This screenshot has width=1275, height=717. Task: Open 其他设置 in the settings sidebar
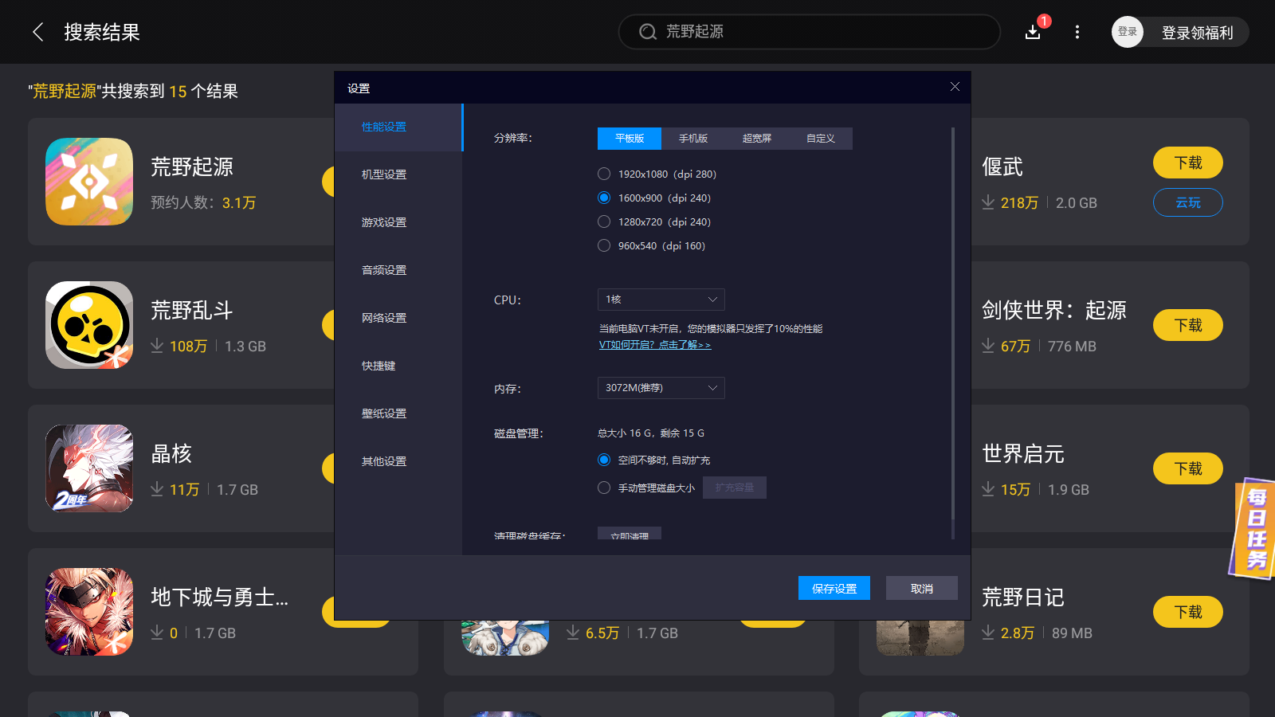point(398,461)
